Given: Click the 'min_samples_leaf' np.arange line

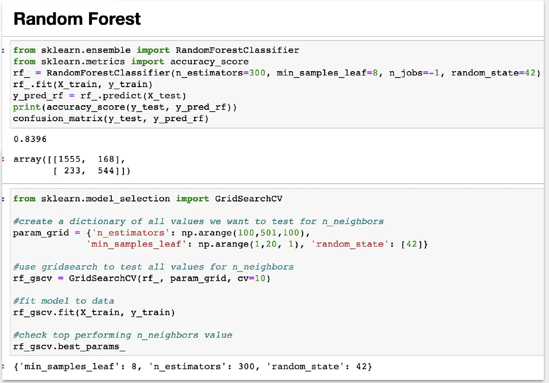Looking at the screenshot, I should click(257, 244).
